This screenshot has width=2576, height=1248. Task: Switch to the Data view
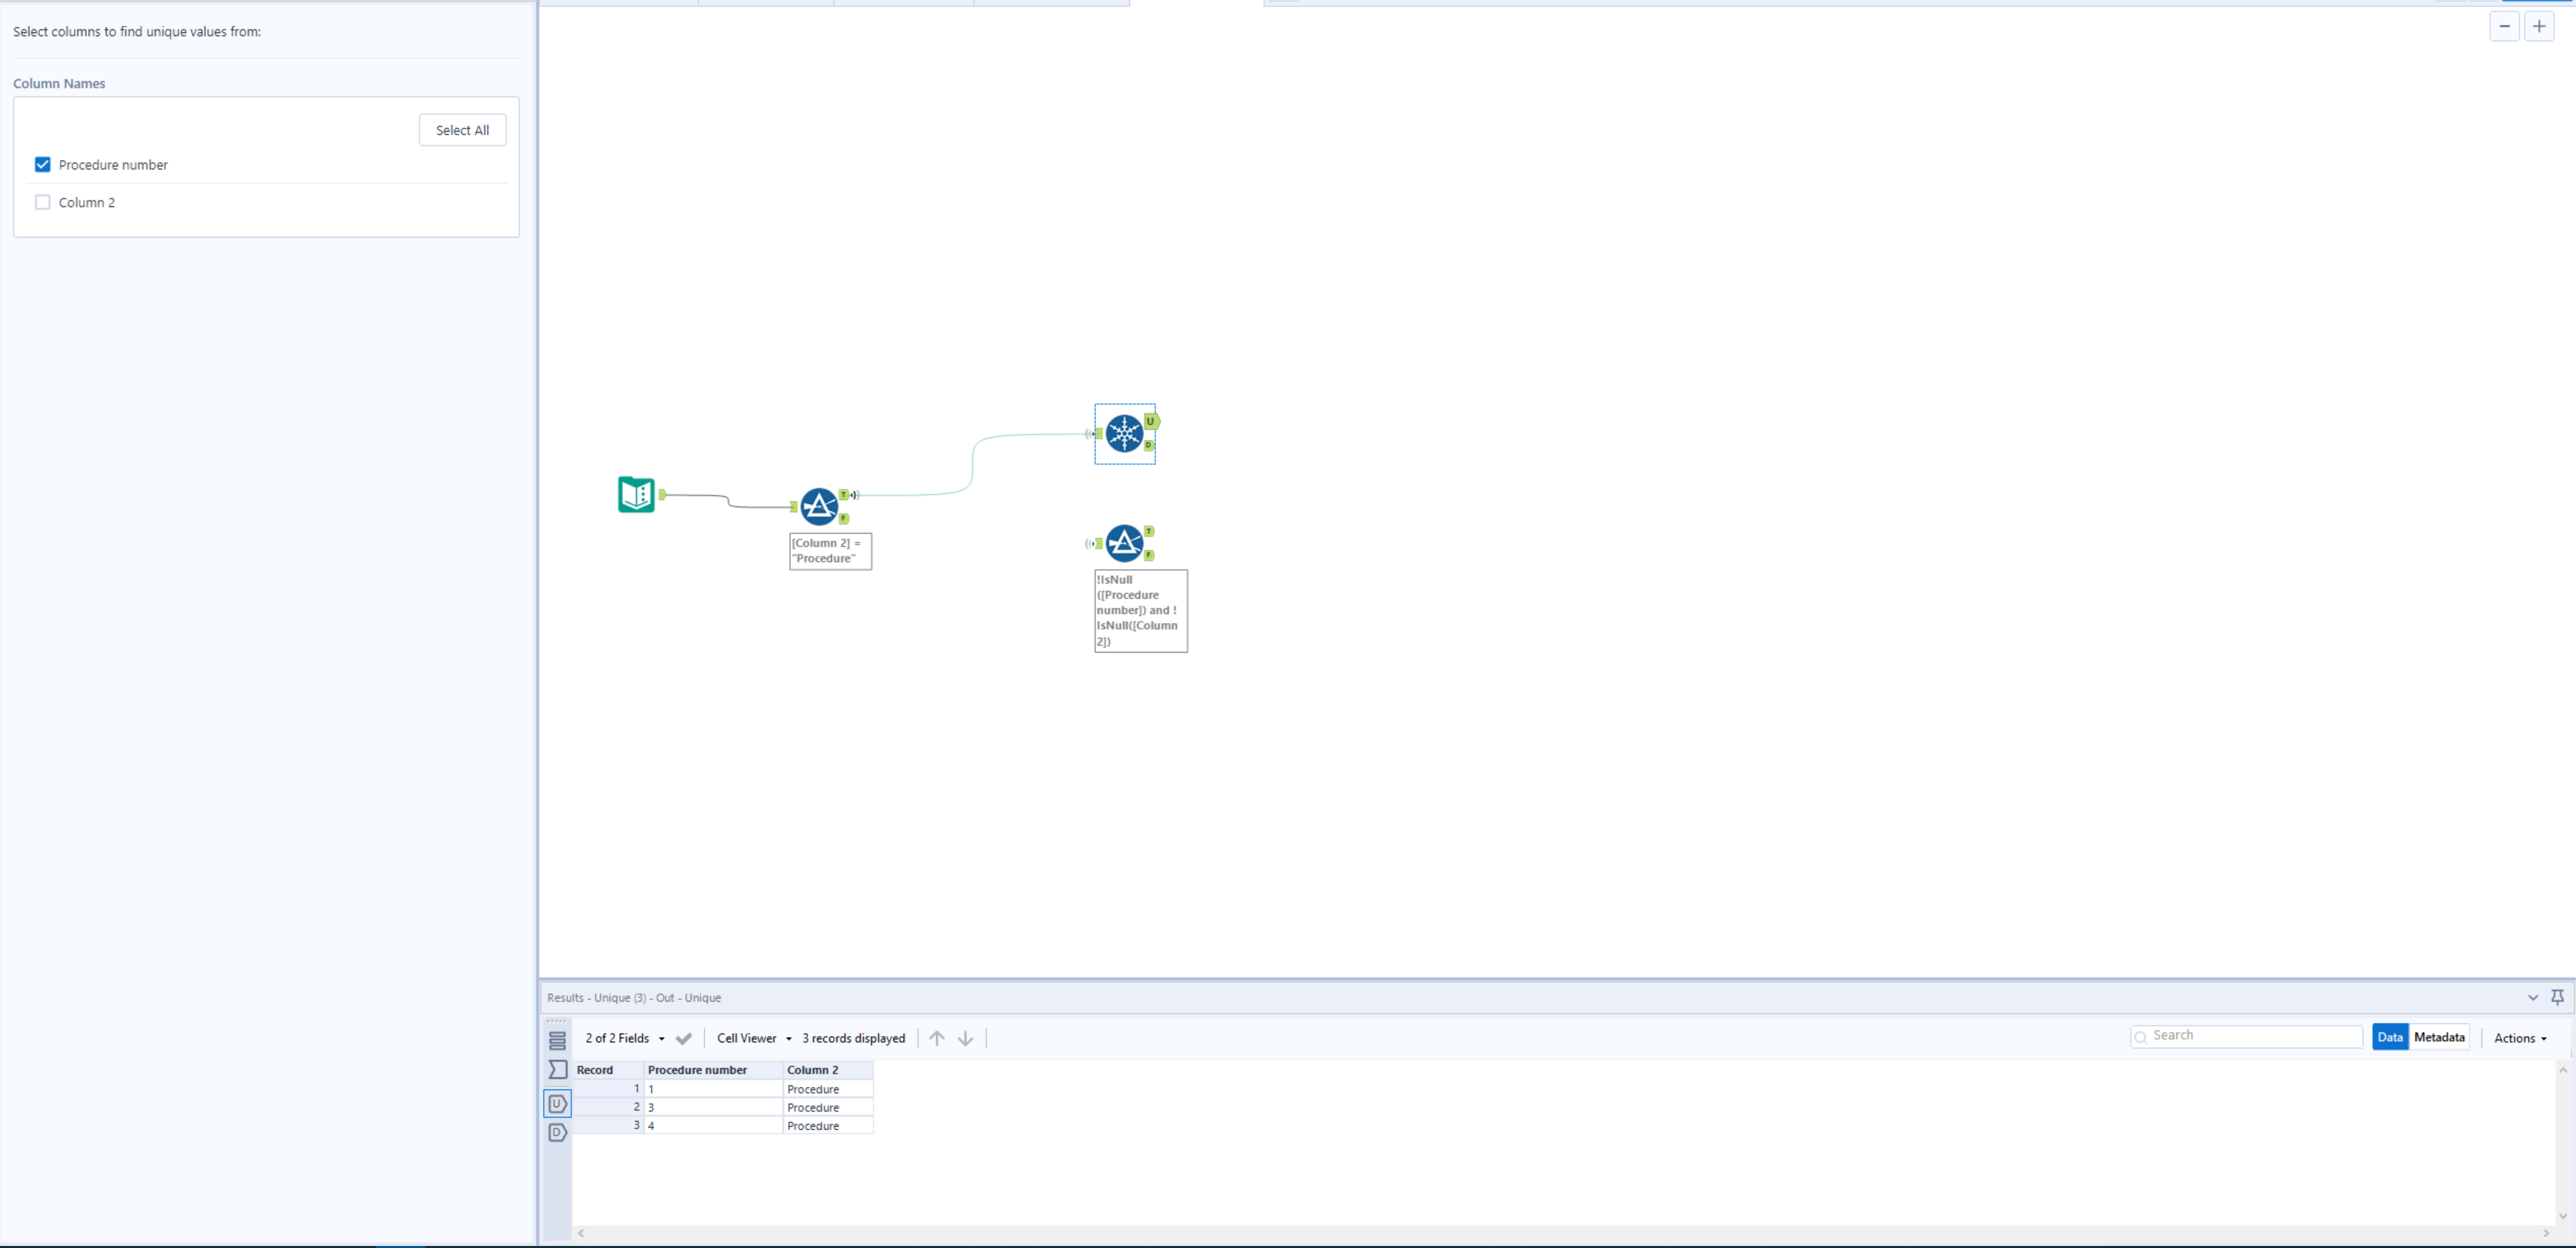(x=2389, y=1037)
